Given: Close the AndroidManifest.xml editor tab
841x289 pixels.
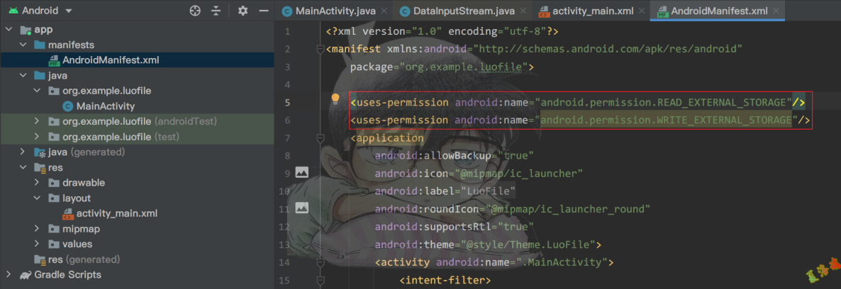Looking at the screenshot, I should (777, 11).
